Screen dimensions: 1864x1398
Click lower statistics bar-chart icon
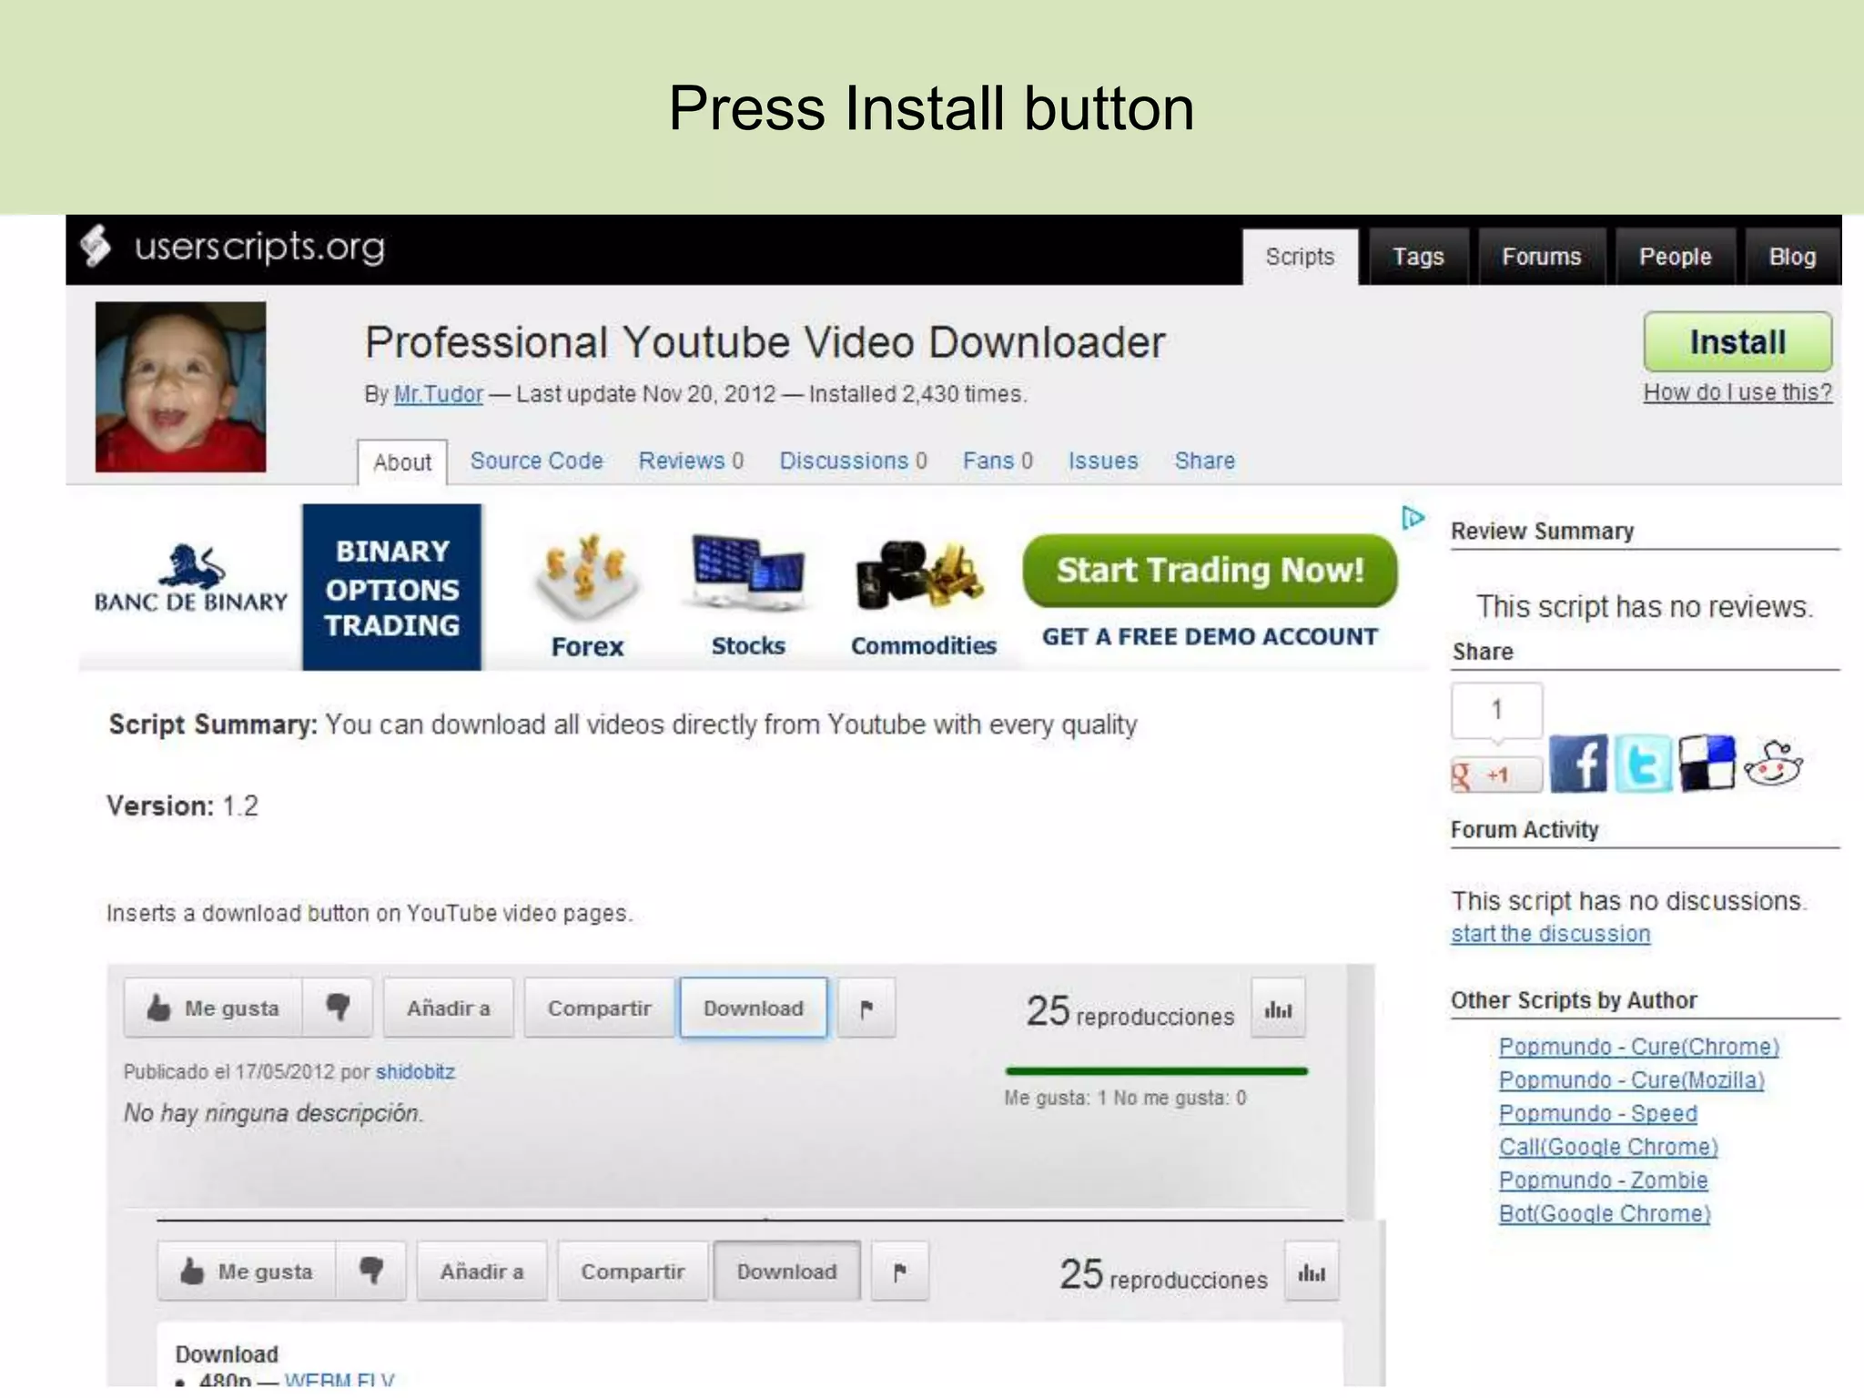coord(1312,1272)
